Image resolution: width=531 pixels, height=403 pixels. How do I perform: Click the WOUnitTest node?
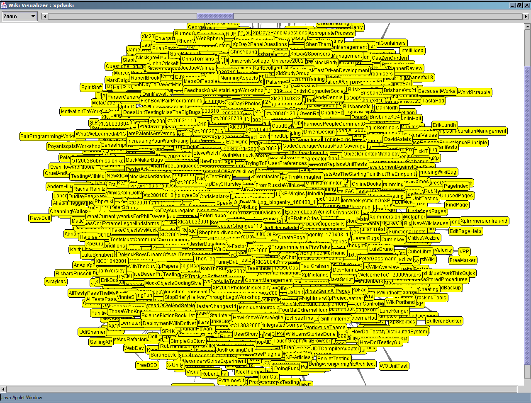click(x=394, y=366)
